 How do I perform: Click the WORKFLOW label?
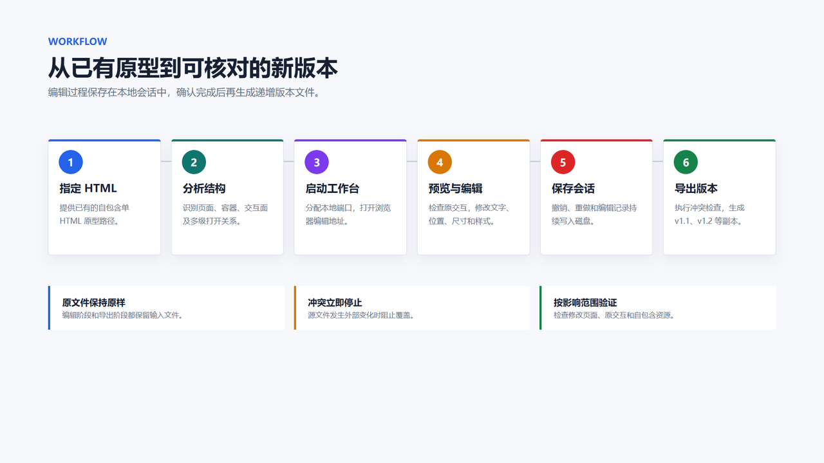(x=77, y=41)
